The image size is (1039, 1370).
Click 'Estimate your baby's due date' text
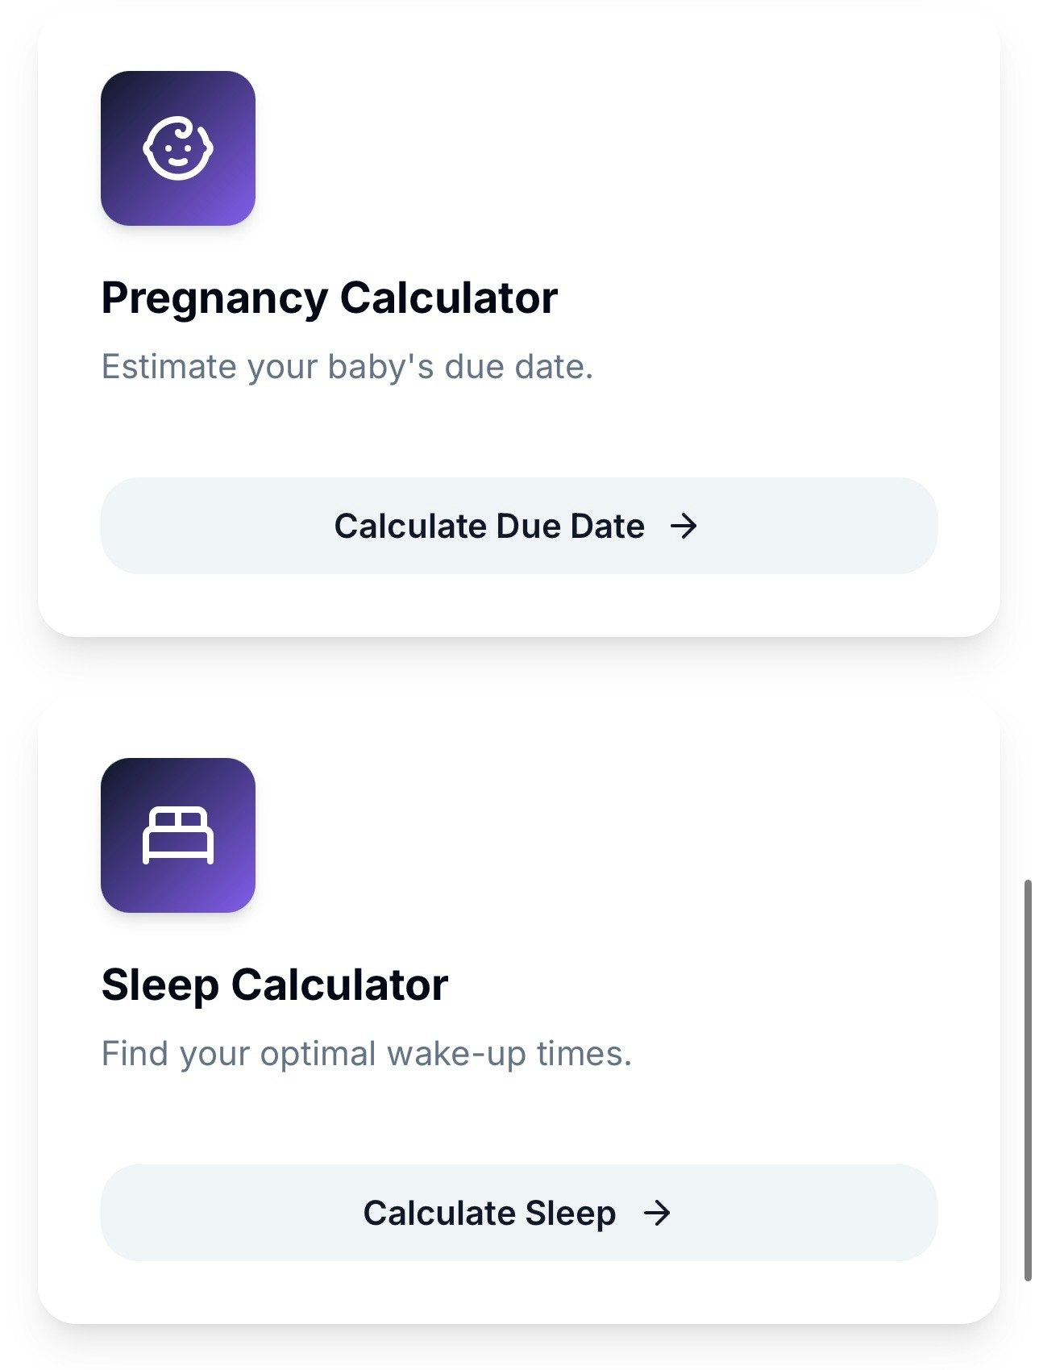click(x=347, y=367)
